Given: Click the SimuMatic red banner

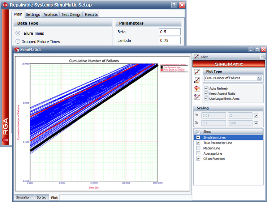Looking at the screenshot, I should click(229, 64).
